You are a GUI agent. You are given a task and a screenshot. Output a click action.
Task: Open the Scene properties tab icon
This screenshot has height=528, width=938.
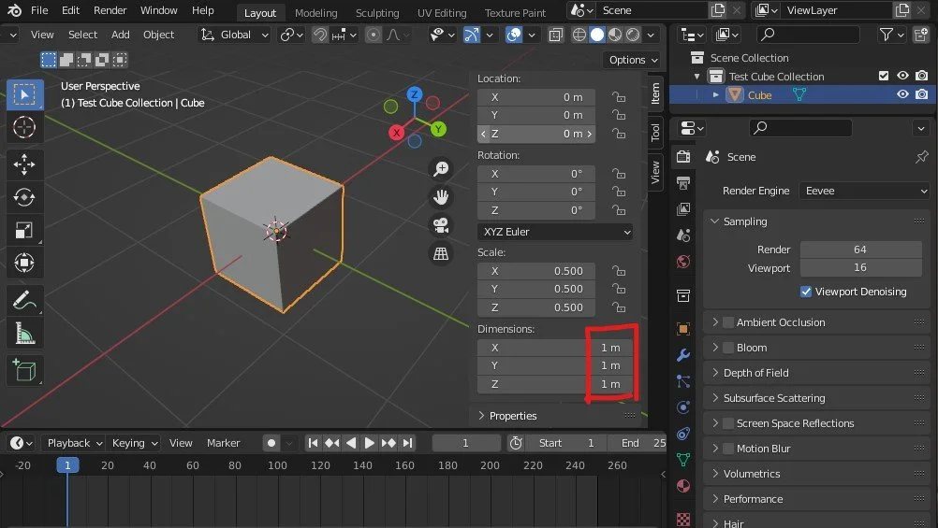[x=683, y=235]
